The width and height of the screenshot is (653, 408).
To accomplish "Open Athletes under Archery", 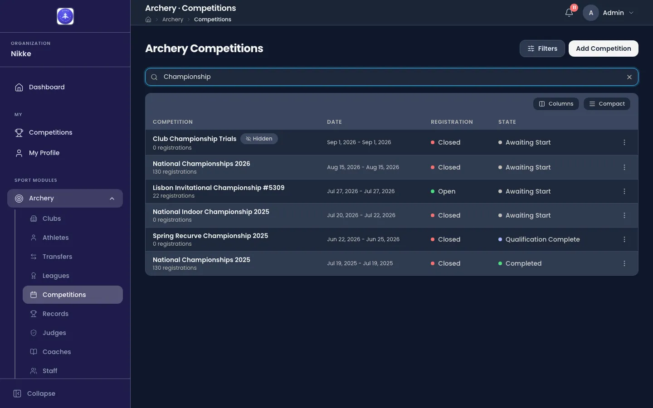I will tap(73, 238).
